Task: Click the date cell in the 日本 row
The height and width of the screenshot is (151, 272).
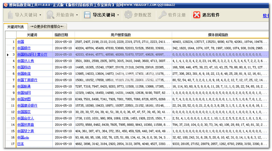Action: [63, 144]
